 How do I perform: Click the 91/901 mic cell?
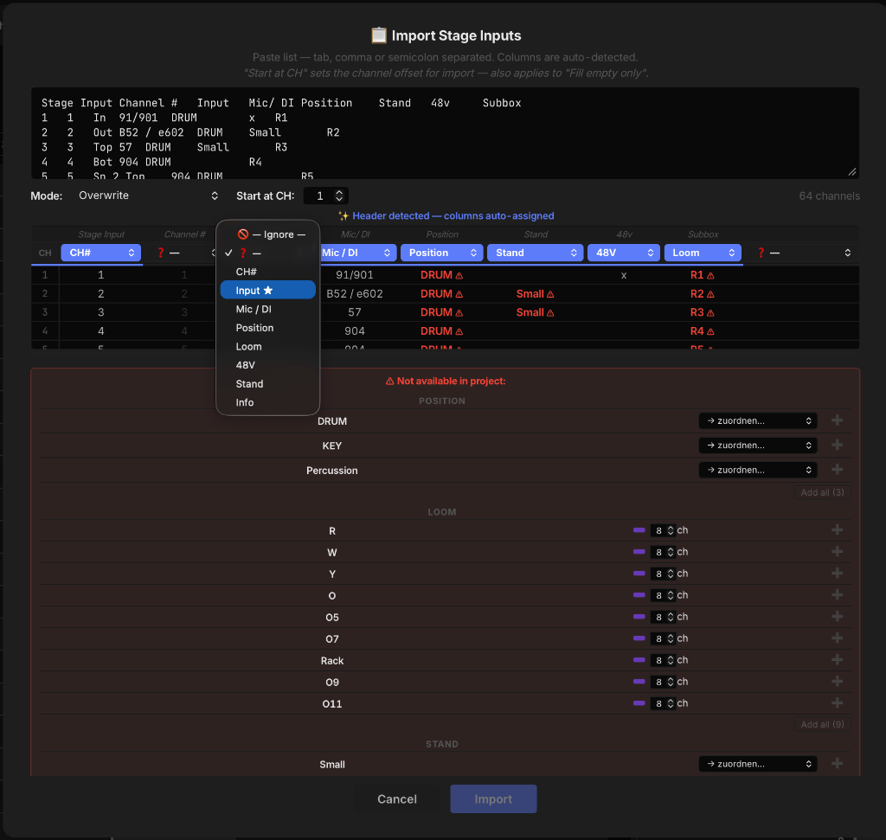(354, 275)
